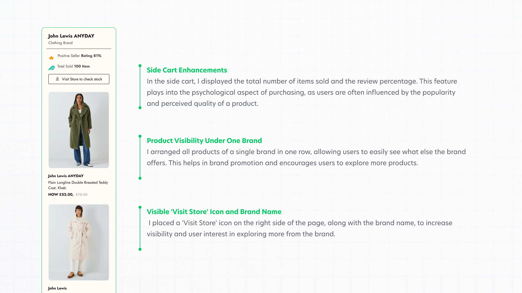Image resolution: width=522 pixels, height=293 pixels.
Task: Open 'Product Visibility Under One Brand' heading
Action: tap(204, 141)
